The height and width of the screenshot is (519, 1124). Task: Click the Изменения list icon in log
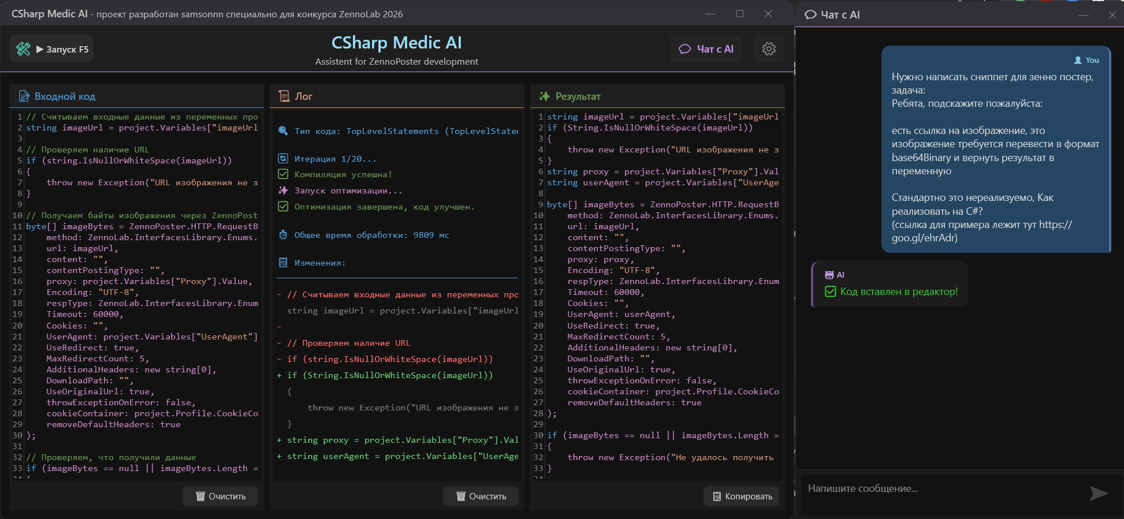point(283,263)
